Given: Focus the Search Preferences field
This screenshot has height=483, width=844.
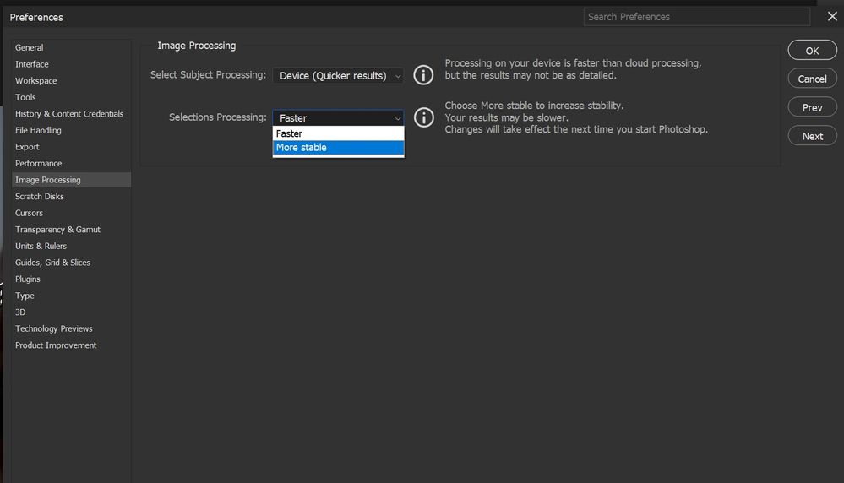Looking at the screenshot, I should tap(696, 17).
